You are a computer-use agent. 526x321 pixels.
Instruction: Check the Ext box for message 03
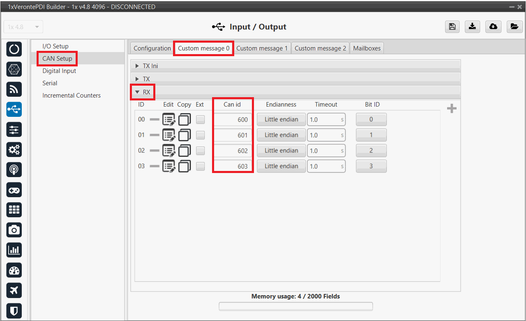click(x=200, y=166)
